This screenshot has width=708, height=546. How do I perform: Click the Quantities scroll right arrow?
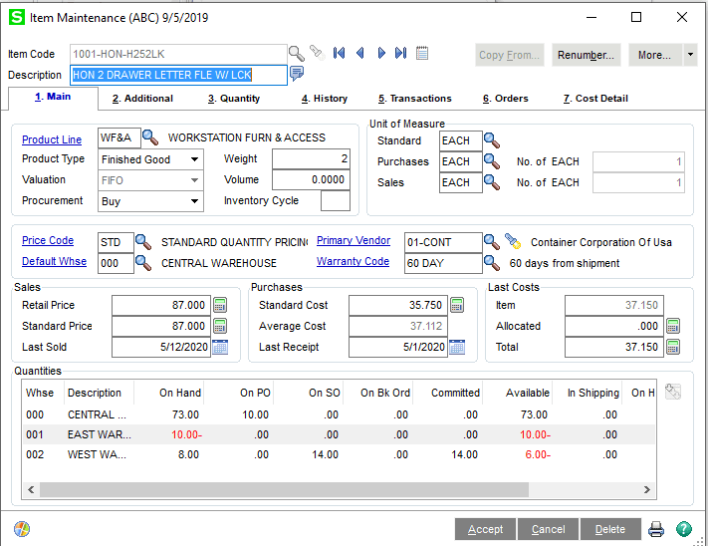(647, 489)
